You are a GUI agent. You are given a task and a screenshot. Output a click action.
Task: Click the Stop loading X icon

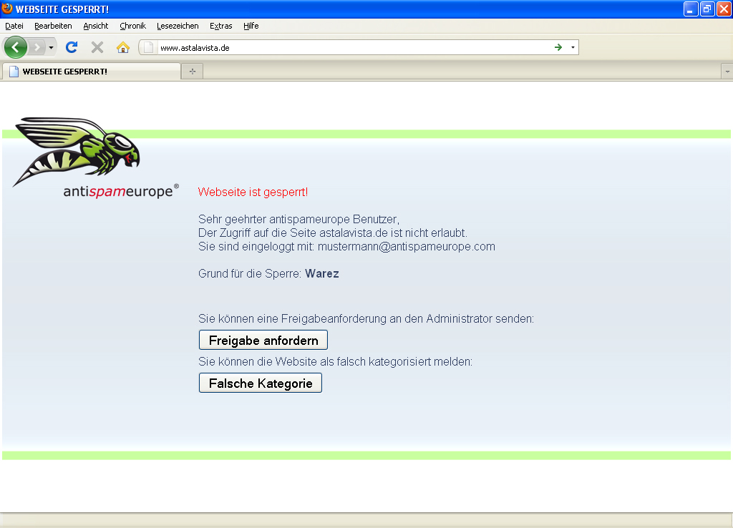coord(97,47)
